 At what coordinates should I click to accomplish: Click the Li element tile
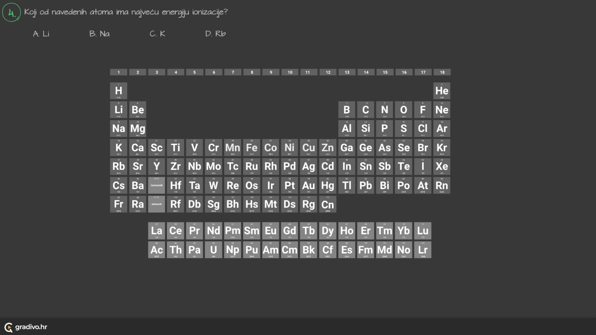(119, 109)
